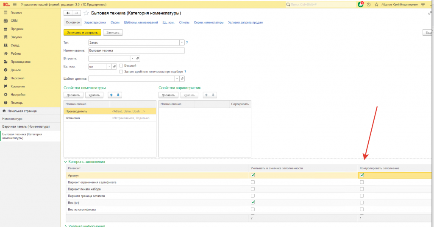Open the Шаблон ценника record button

[x=182, y=79]
